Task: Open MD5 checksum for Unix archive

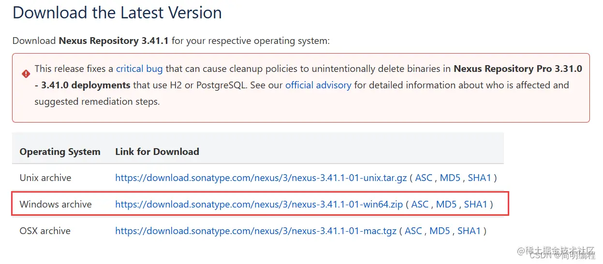Action: click(450, 178)
